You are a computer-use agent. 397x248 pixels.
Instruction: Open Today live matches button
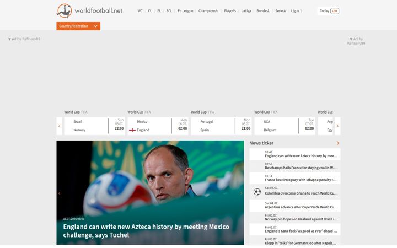point(329,11)
